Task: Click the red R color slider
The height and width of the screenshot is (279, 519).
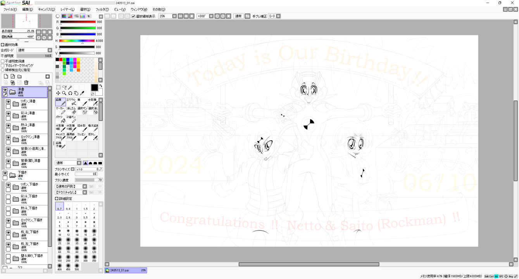Action: click(78, 22)
